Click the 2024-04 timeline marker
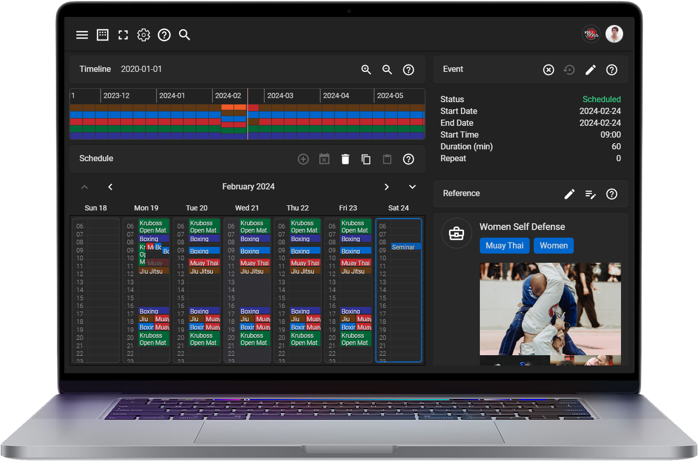Screen dimensions: 699x463 (336, 95)
